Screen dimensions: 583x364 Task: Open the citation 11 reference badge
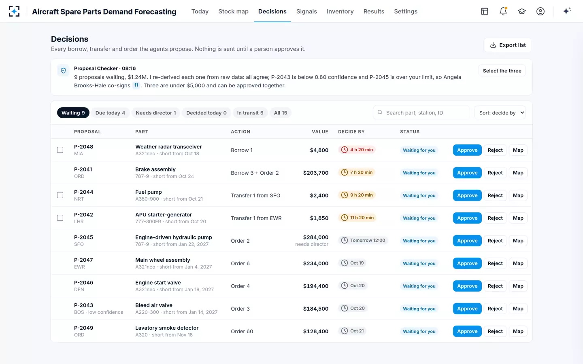[x=136, y=85]
